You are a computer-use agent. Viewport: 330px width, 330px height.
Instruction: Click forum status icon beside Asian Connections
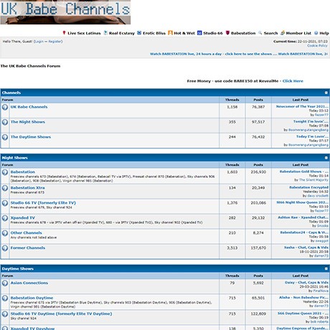[5, 283]
